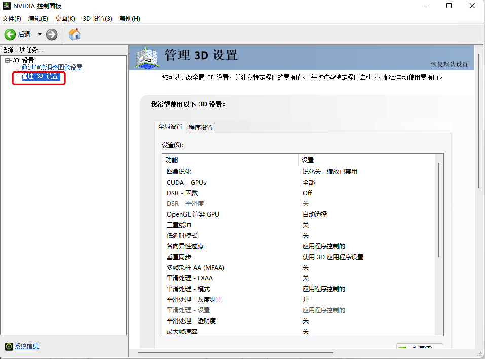Click the 恢复默认设置 link
The width and height of the screenshot is (485, 359).
point(449,64)
